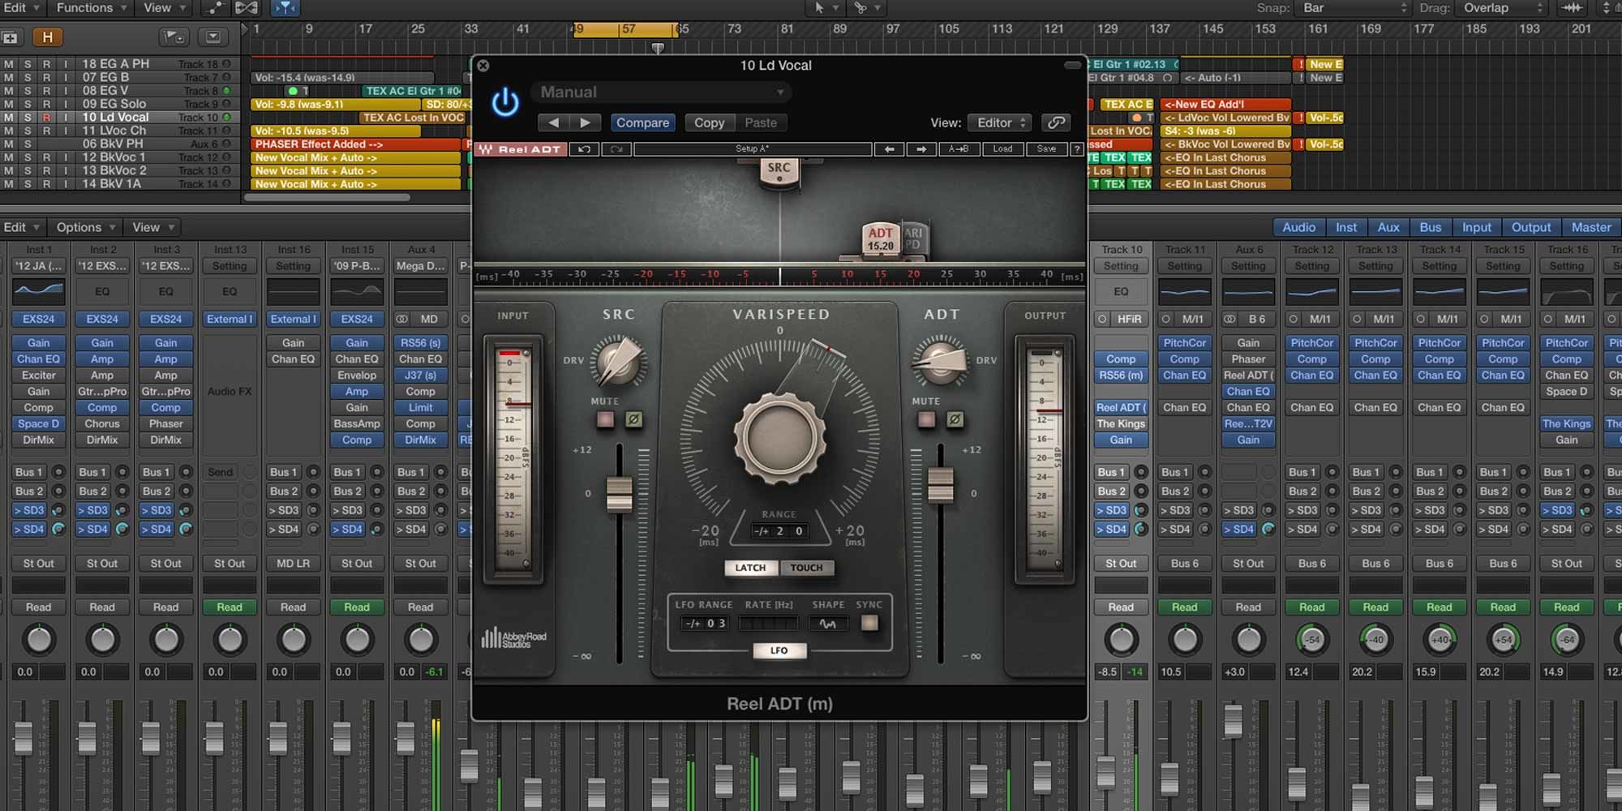Load the next plugin preset arrow
The width and height of the screenshot is (1622, 811).
point(586,122)
